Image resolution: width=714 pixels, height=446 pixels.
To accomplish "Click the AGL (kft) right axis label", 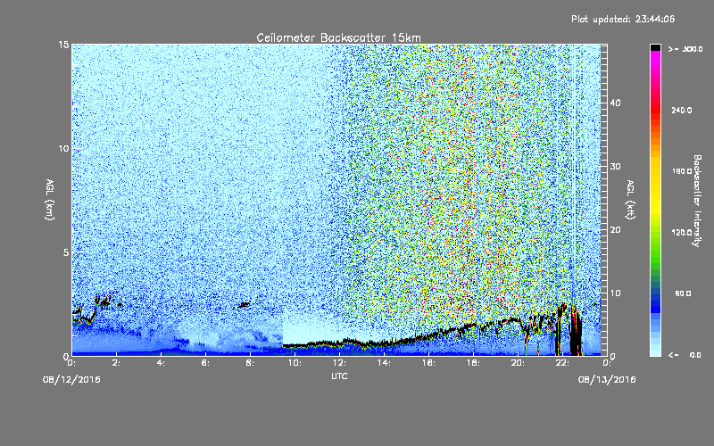I will [630, 199].
